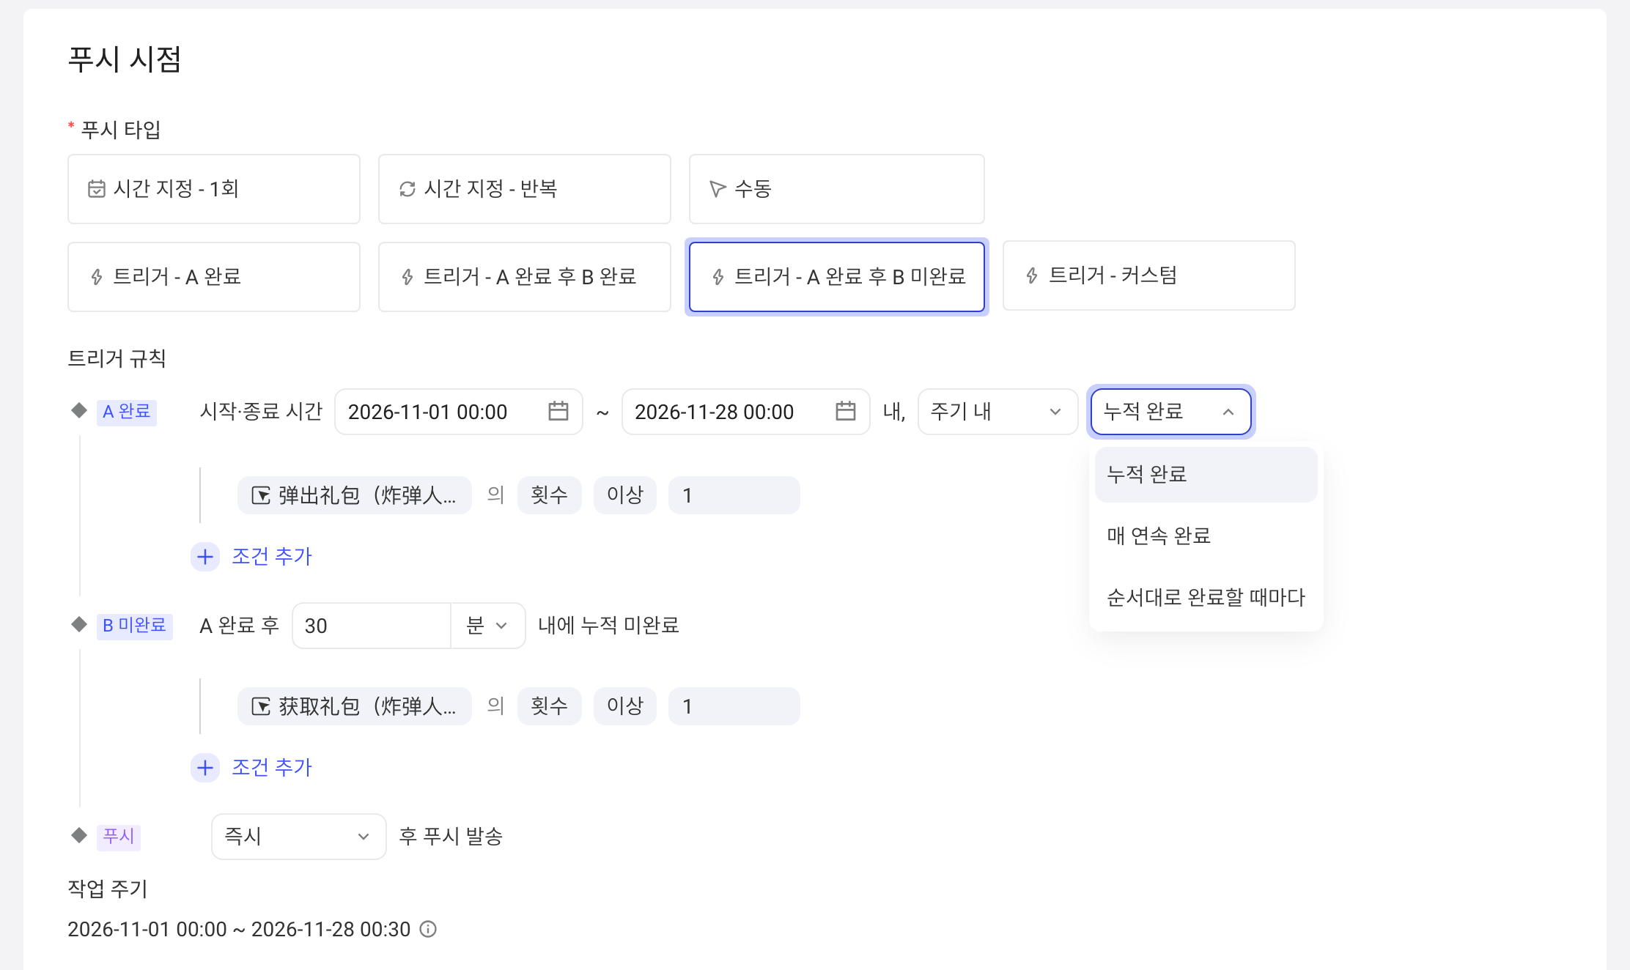Viewport: 1630px width, 970px height.
Task: Click the B 미완료 tag
Action: [135, 626]
